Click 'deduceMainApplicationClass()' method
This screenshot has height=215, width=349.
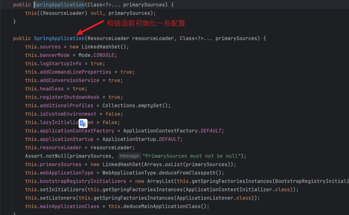165,207
